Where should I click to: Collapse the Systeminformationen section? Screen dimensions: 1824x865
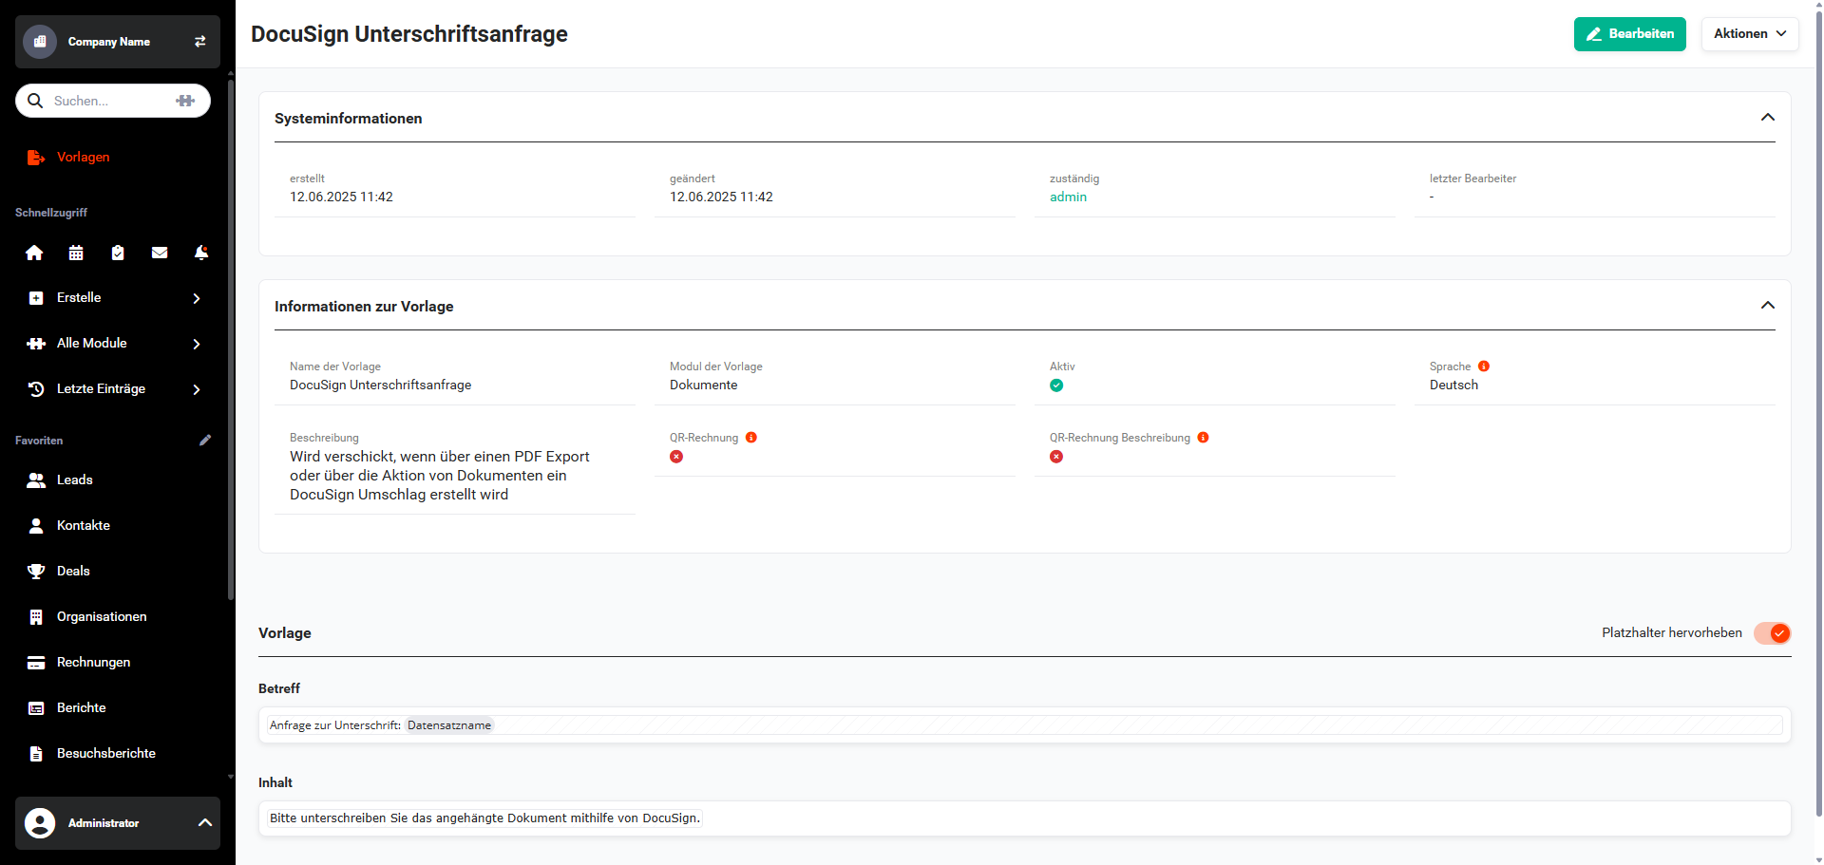(x=1767, y=118)
